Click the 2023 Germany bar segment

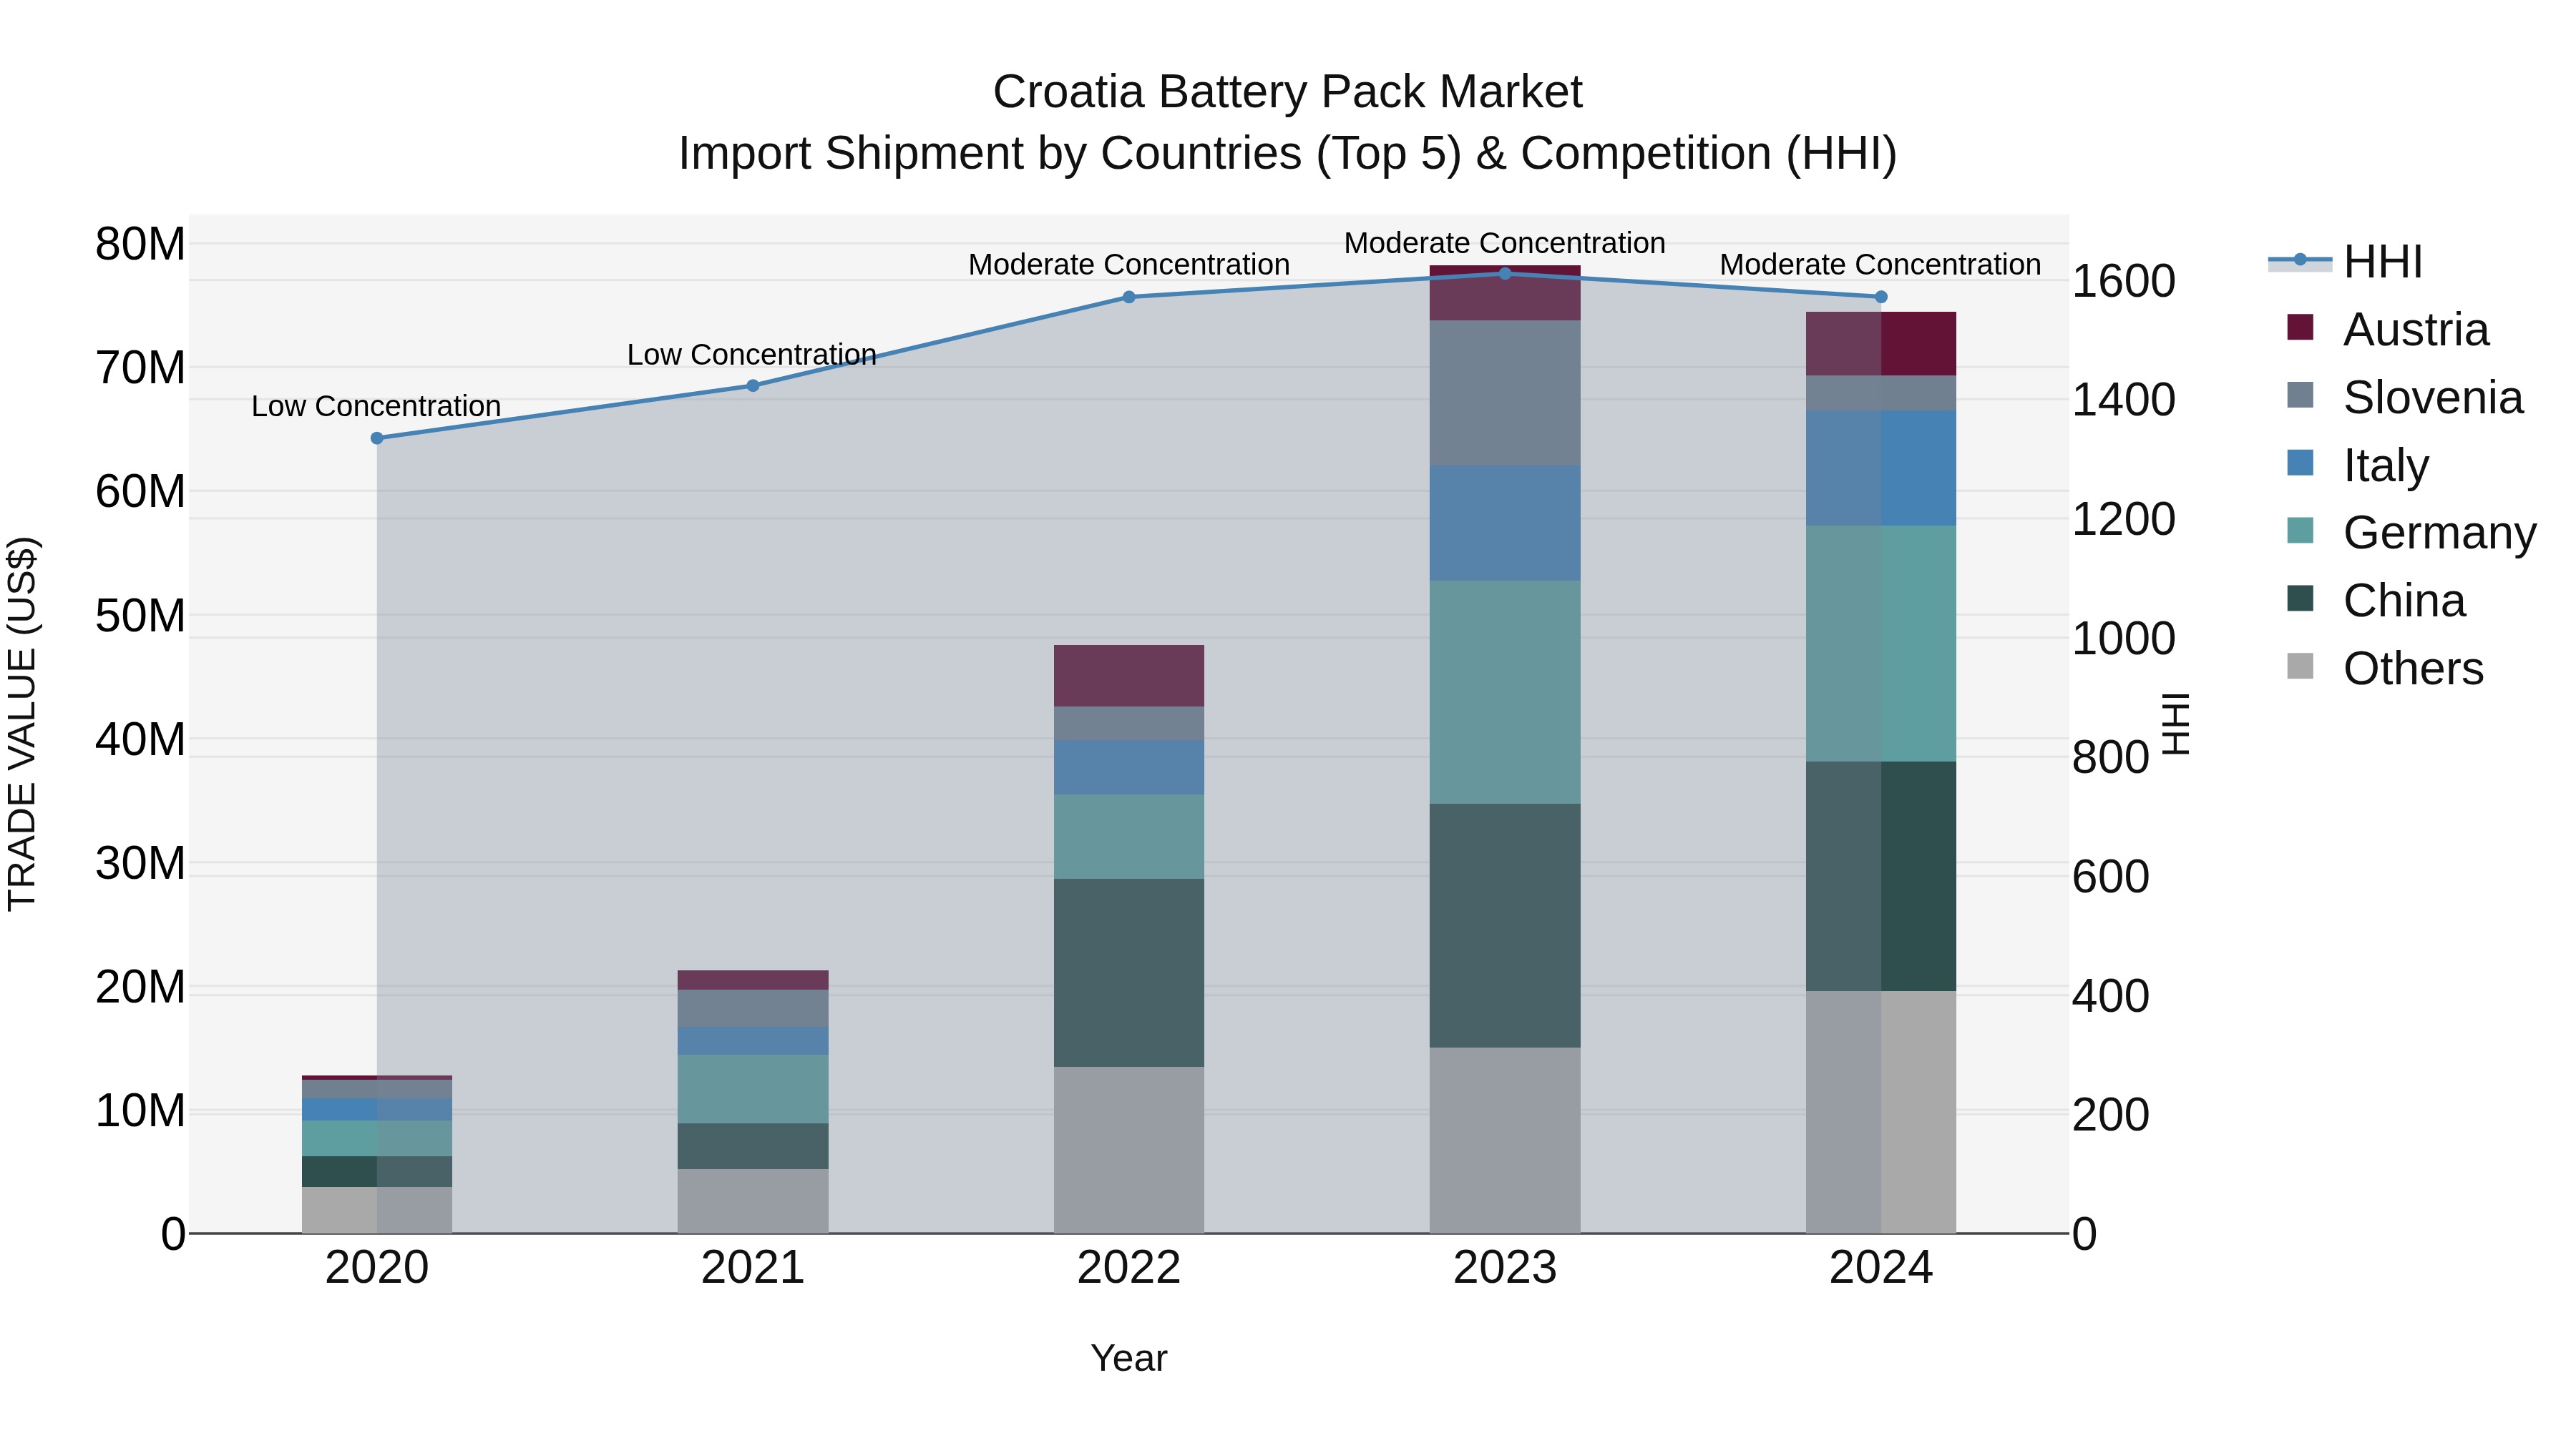(x=1505, y=692)
